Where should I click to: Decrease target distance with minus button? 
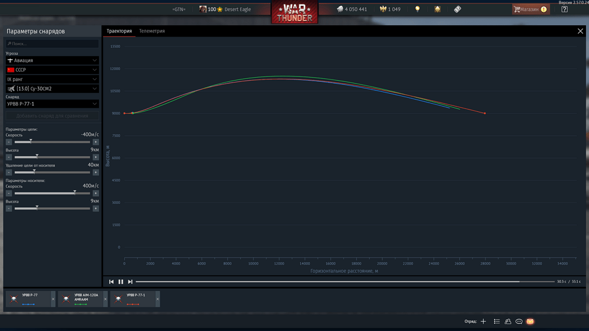pos(9,173)
